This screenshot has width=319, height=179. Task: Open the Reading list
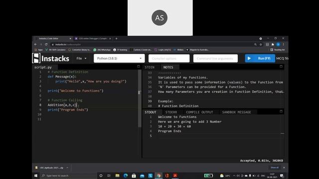278,50
